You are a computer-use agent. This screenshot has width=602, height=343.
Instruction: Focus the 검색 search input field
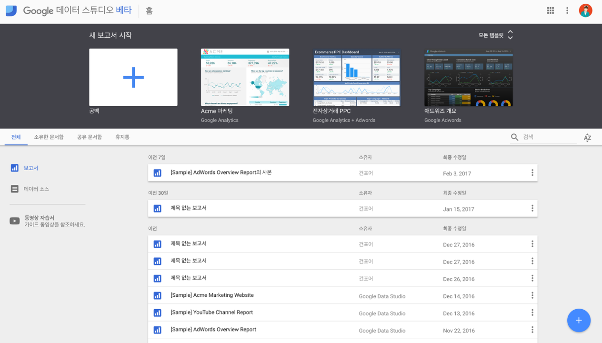click(549, 137)
